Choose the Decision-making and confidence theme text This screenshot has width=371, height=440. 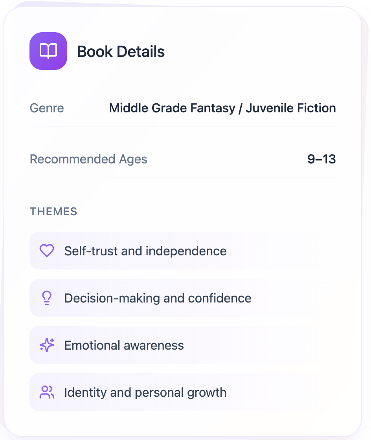(x=158, y=298)
